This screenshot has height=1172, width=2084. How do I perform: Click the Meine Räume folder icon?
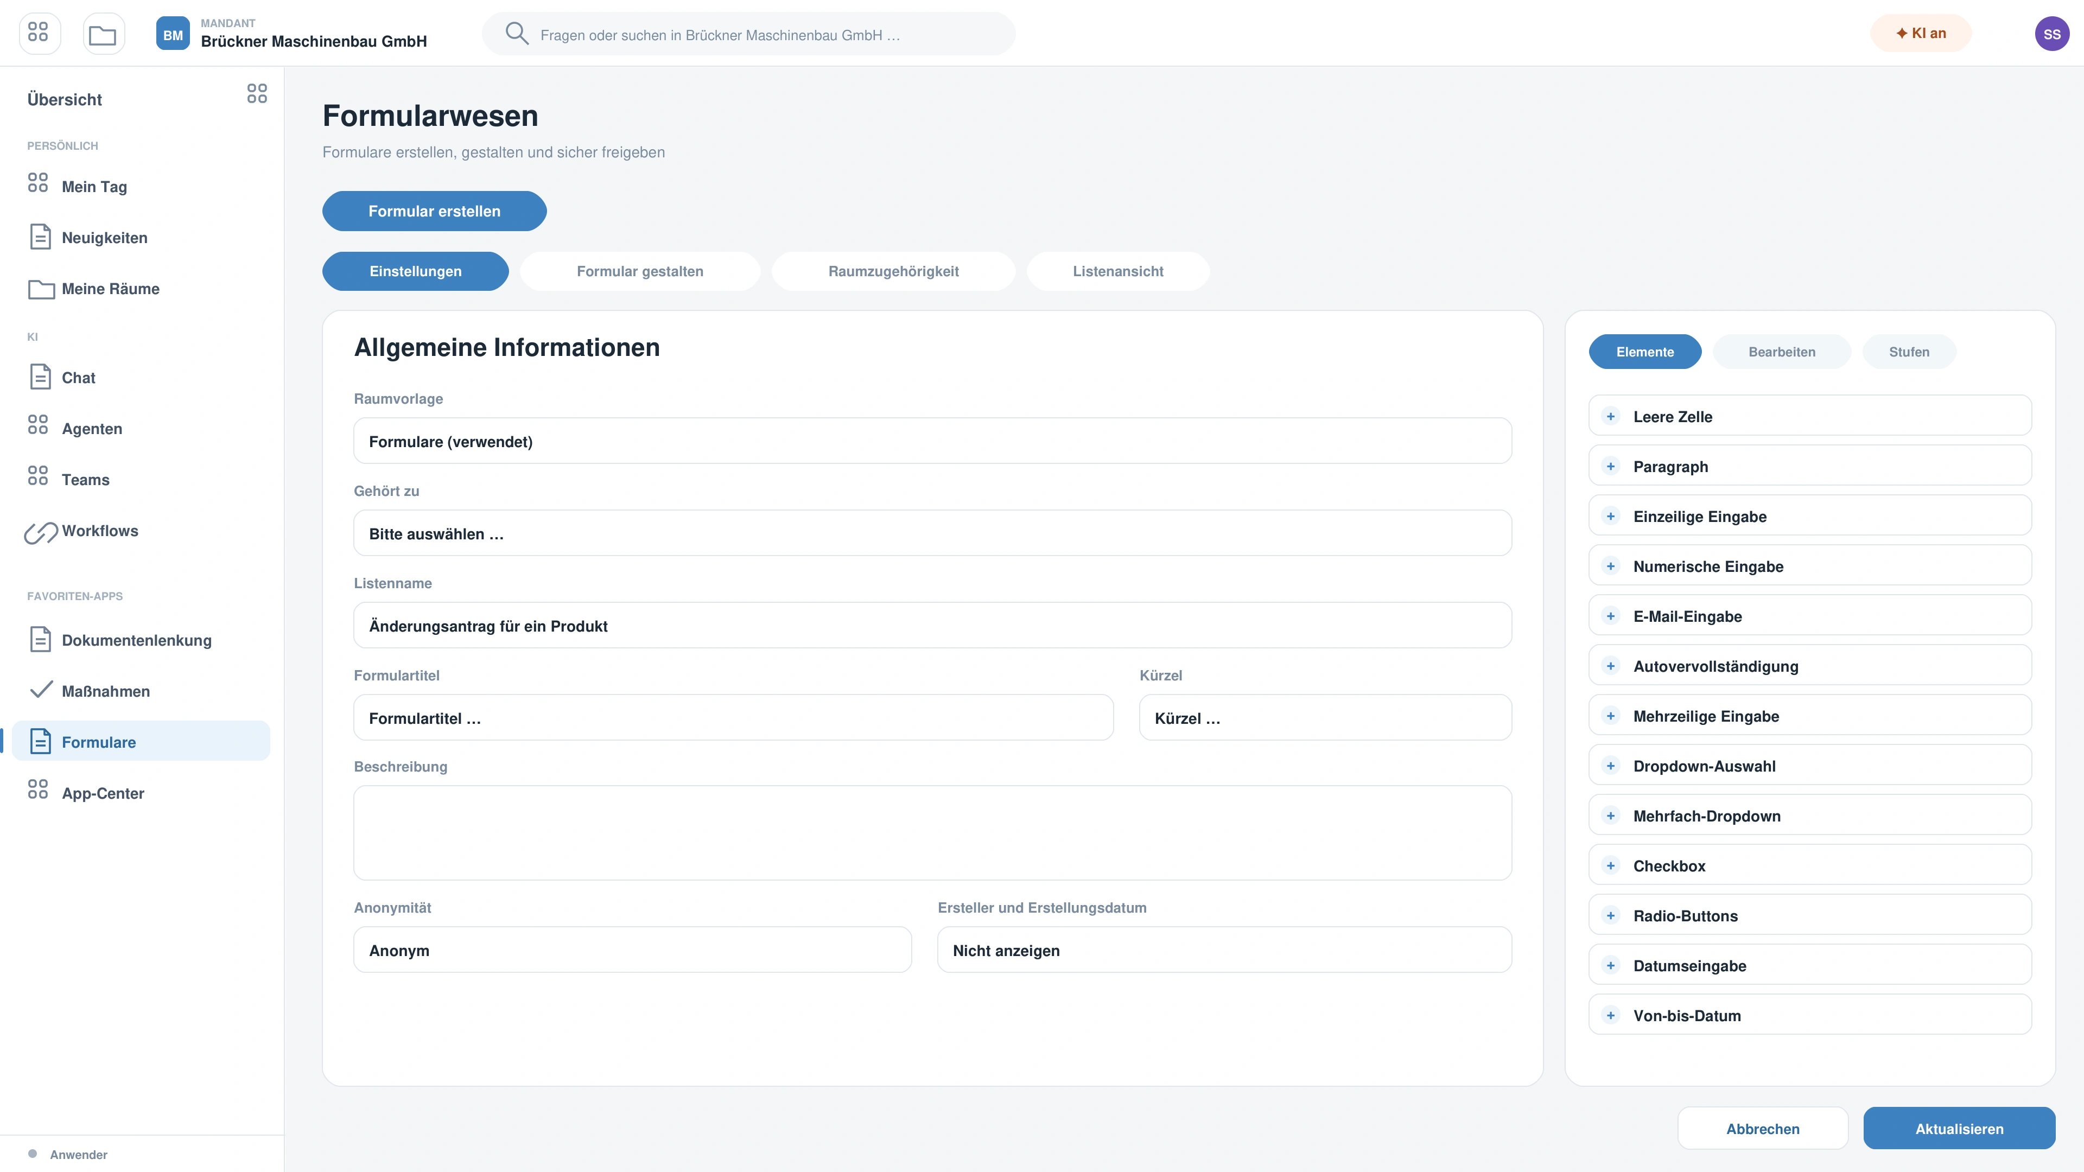[41, 289]
